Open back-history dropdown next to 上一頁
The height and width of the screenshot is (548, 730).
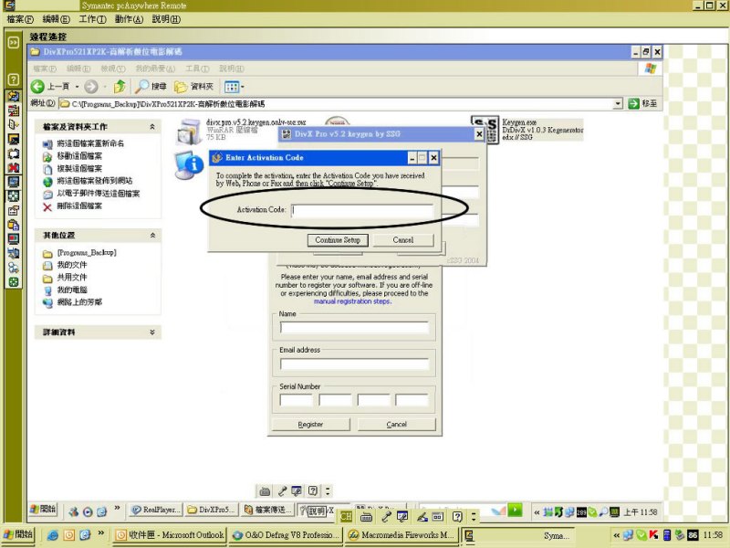pos(77,87)
